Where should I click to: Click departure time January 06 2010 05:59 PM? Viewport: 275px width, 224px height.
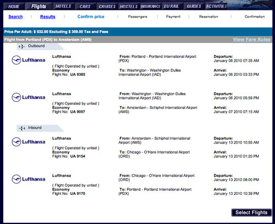pyautogui.click(x=237, y=98)
